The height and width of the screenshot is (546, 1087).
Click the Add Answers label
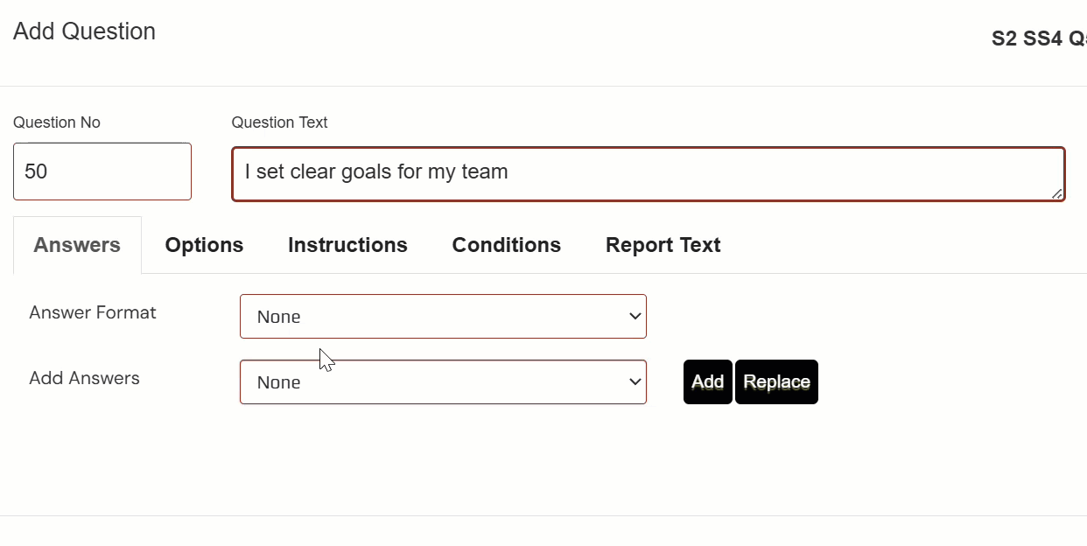click(x=84, y=378)
